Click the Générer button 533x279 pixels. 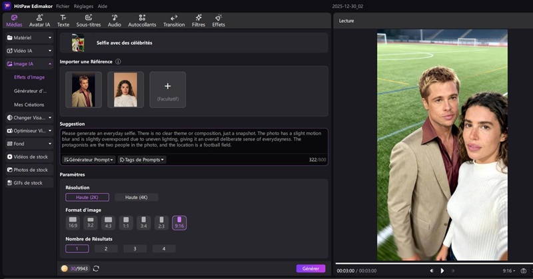click(x=310, y=268)
